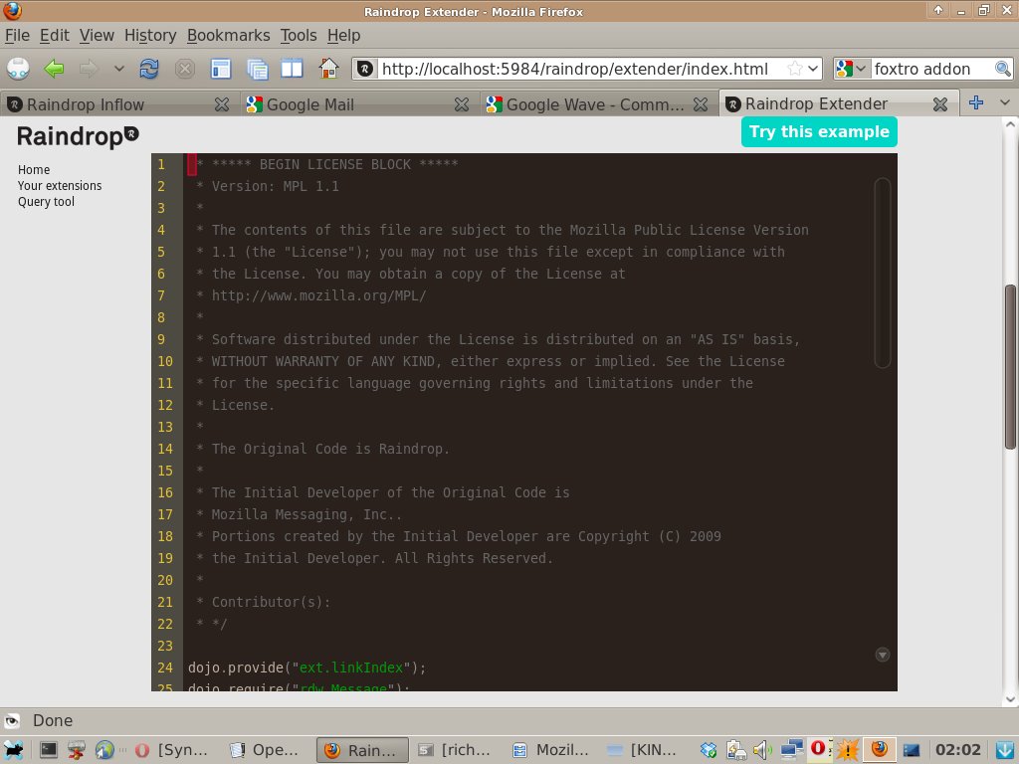Open the Help menu
Screen dimensions: 1019x764
click(343, 35)
